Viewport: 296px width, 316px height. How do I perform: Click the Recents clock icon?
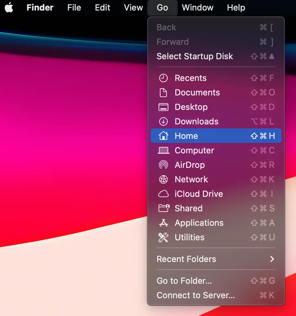pyautogui.click(x=163, y=78)
